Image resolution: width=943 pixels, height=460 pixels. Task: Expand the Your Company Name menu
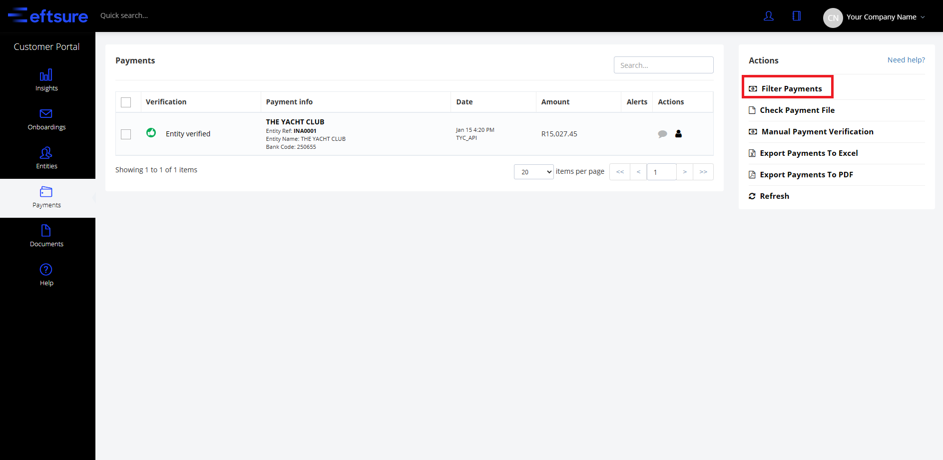886,17
